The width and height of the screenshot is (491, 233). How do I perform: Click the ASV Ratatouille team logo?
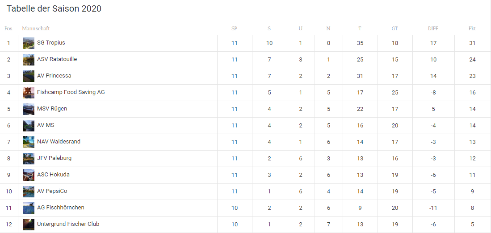tap(29, 60)
